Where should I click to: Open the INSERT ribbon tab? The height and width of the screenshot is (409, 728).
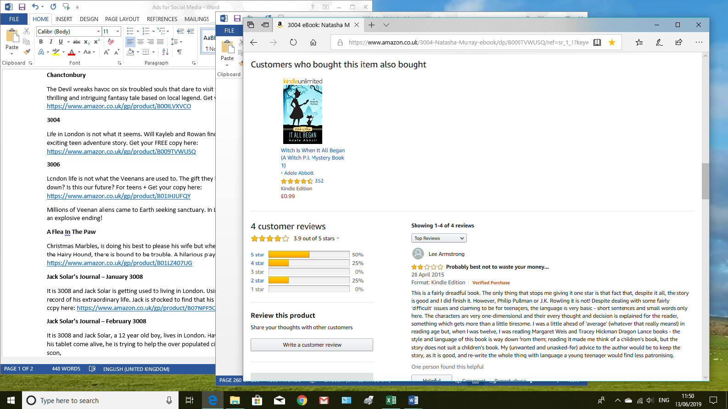click(x=64, y=19)
